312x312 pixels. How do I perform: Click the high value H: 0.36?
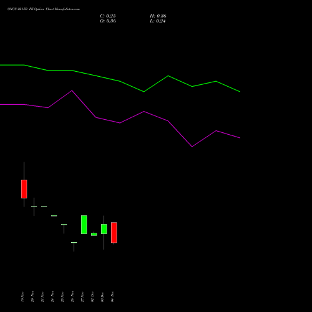[158, 16]
